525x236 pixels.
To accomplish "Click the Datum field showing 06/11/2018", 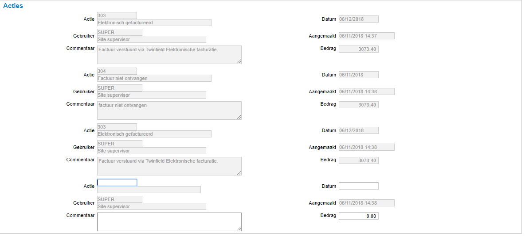I will point(358,75).
